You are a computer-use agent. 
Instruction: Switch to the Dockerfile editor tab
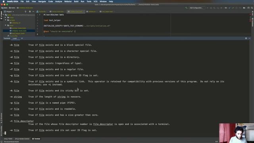(42, 12)
